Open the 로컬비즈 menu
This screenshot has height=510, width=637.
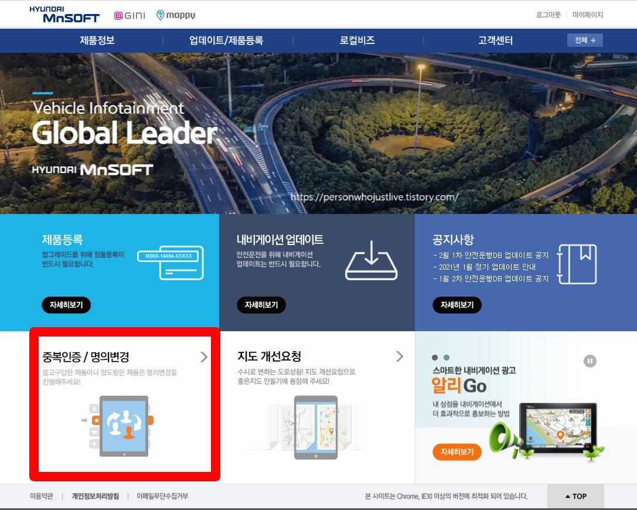(357, 40)
